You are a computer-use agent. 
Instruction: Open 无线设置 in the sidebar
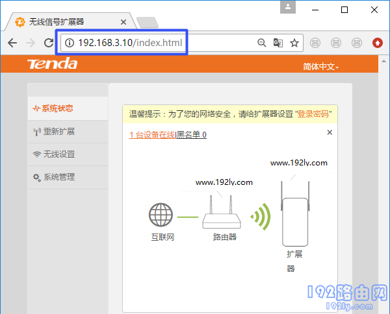click(58, 154)
